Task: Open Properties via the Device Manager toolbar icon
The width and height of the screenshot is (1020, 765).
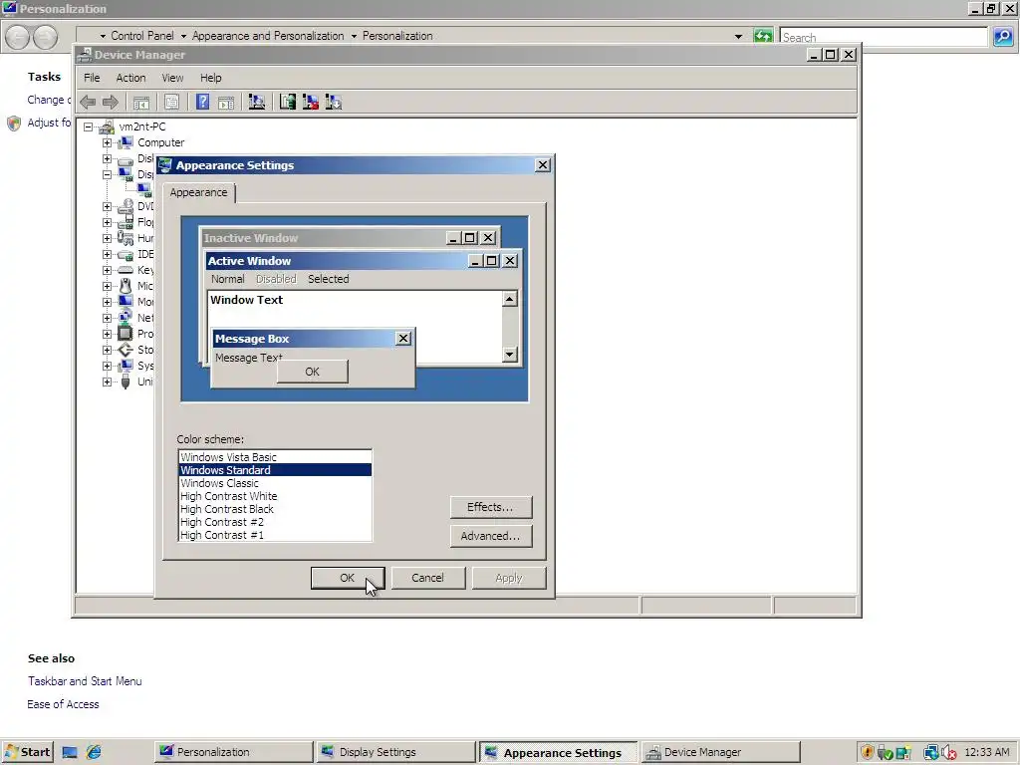Action: (171, 103)
